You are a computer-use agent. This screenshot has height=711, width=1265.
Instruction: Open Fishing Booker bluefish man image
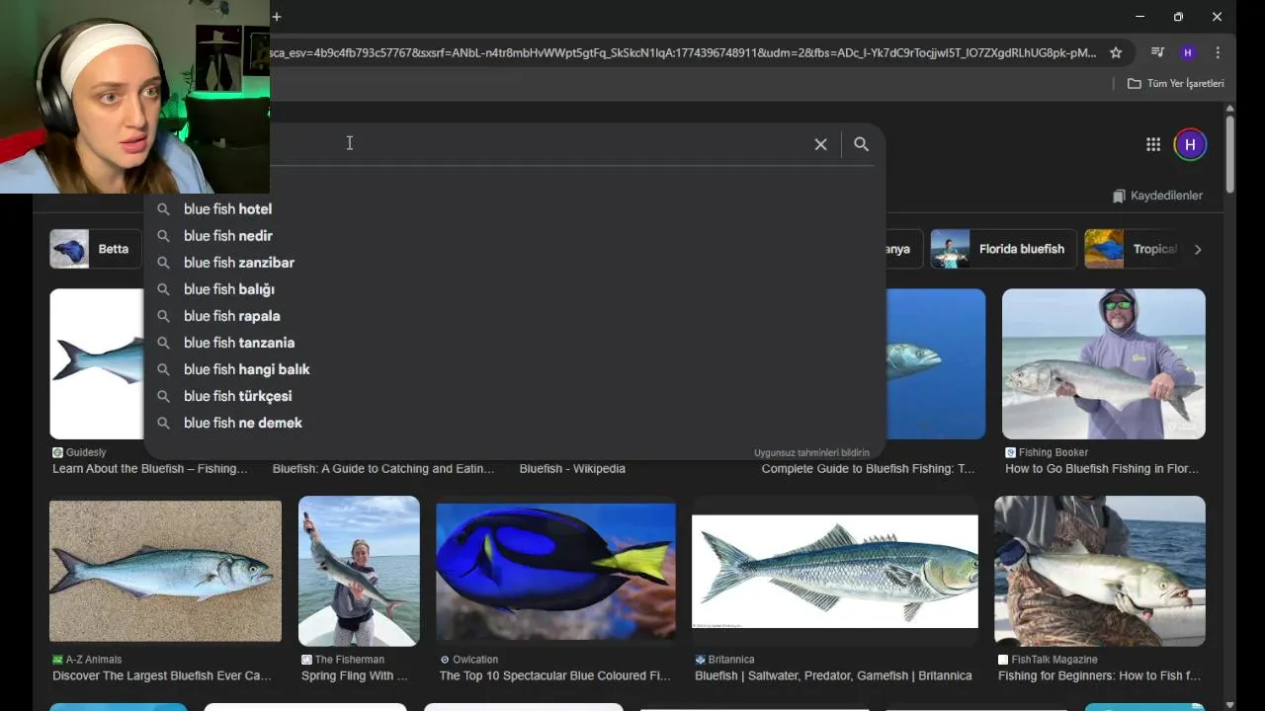(1104, 363)
